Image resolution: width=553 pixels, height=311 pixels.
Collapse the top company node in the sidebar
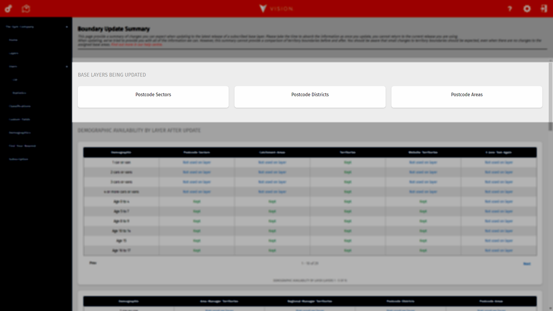[x=67, y=27]
